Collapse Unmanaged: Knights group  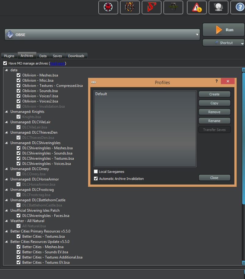(x=6, y=112)
